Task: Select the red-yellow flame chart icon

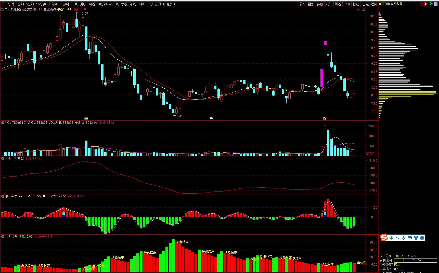Action: coord(427,4)
